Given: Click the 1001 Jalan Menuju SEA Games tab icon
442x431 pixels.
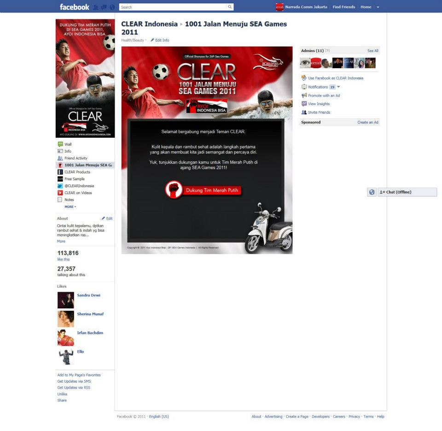Looking at the screenshot, I should point(60,165).
